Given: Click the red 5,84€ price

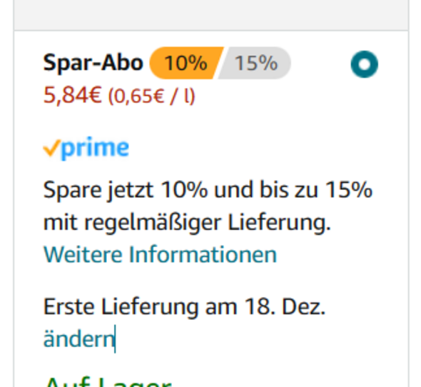Looking at the screenshot, I should pos(73,95).
